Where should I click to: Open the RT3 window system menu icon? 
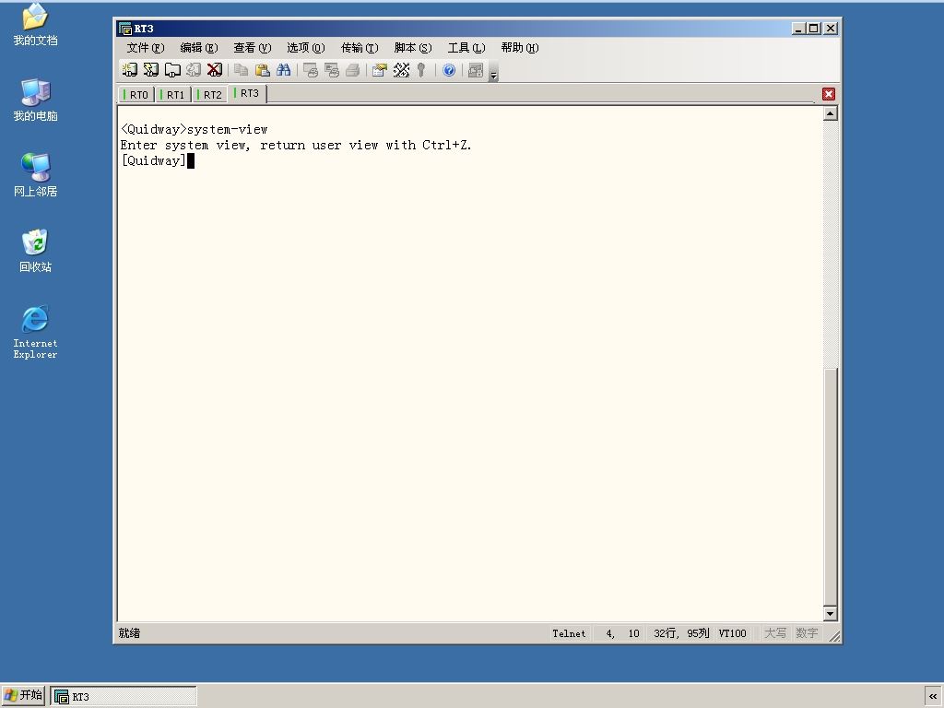click(125, 29)
